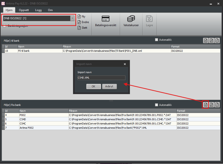Open the Logg tab
The width and height of the screenshot is (223, 164).
point(38,10)
